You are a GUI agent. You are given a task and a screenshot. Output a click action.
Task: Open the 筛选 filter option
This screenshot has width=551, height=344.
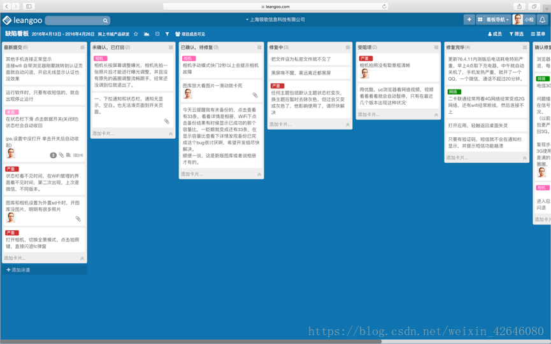516,34
